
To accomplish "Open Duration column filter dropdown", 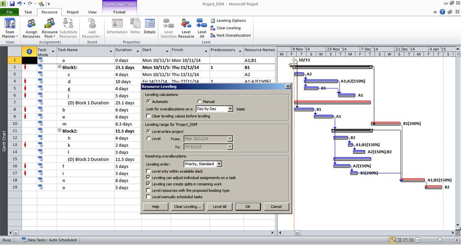I will click(138, 51).
